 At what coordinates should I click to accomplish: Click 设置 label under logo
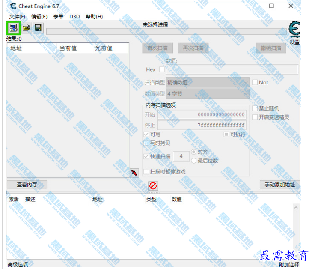pos(294,42)
